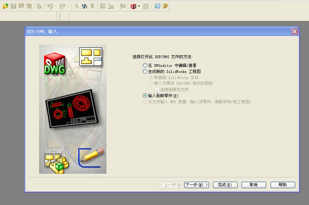309x205 pixels.
Task: Click the grid table icon in toolbar
Action: 103,6
